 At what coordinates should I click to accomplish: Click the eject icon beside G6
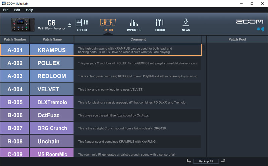70,25
